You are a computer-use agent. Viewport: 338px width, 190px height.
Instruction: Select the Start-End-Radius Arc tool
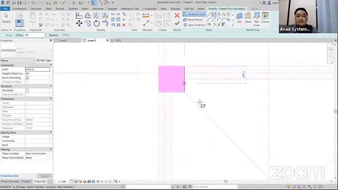(209, 20)
